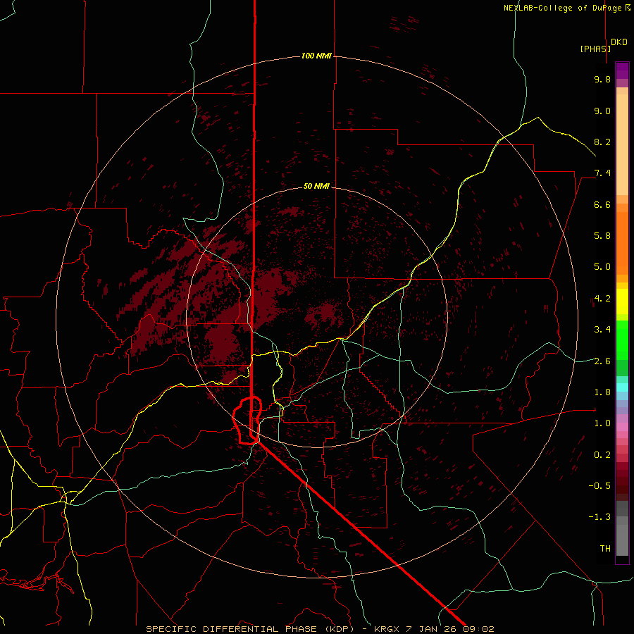Click the thick red outlined polygon on the map

(247, 421)
